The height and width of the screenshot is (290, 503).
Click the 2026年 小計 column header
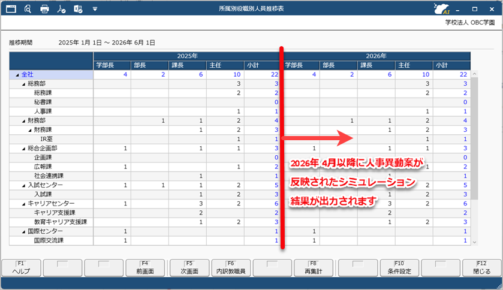tap(451, 65)
